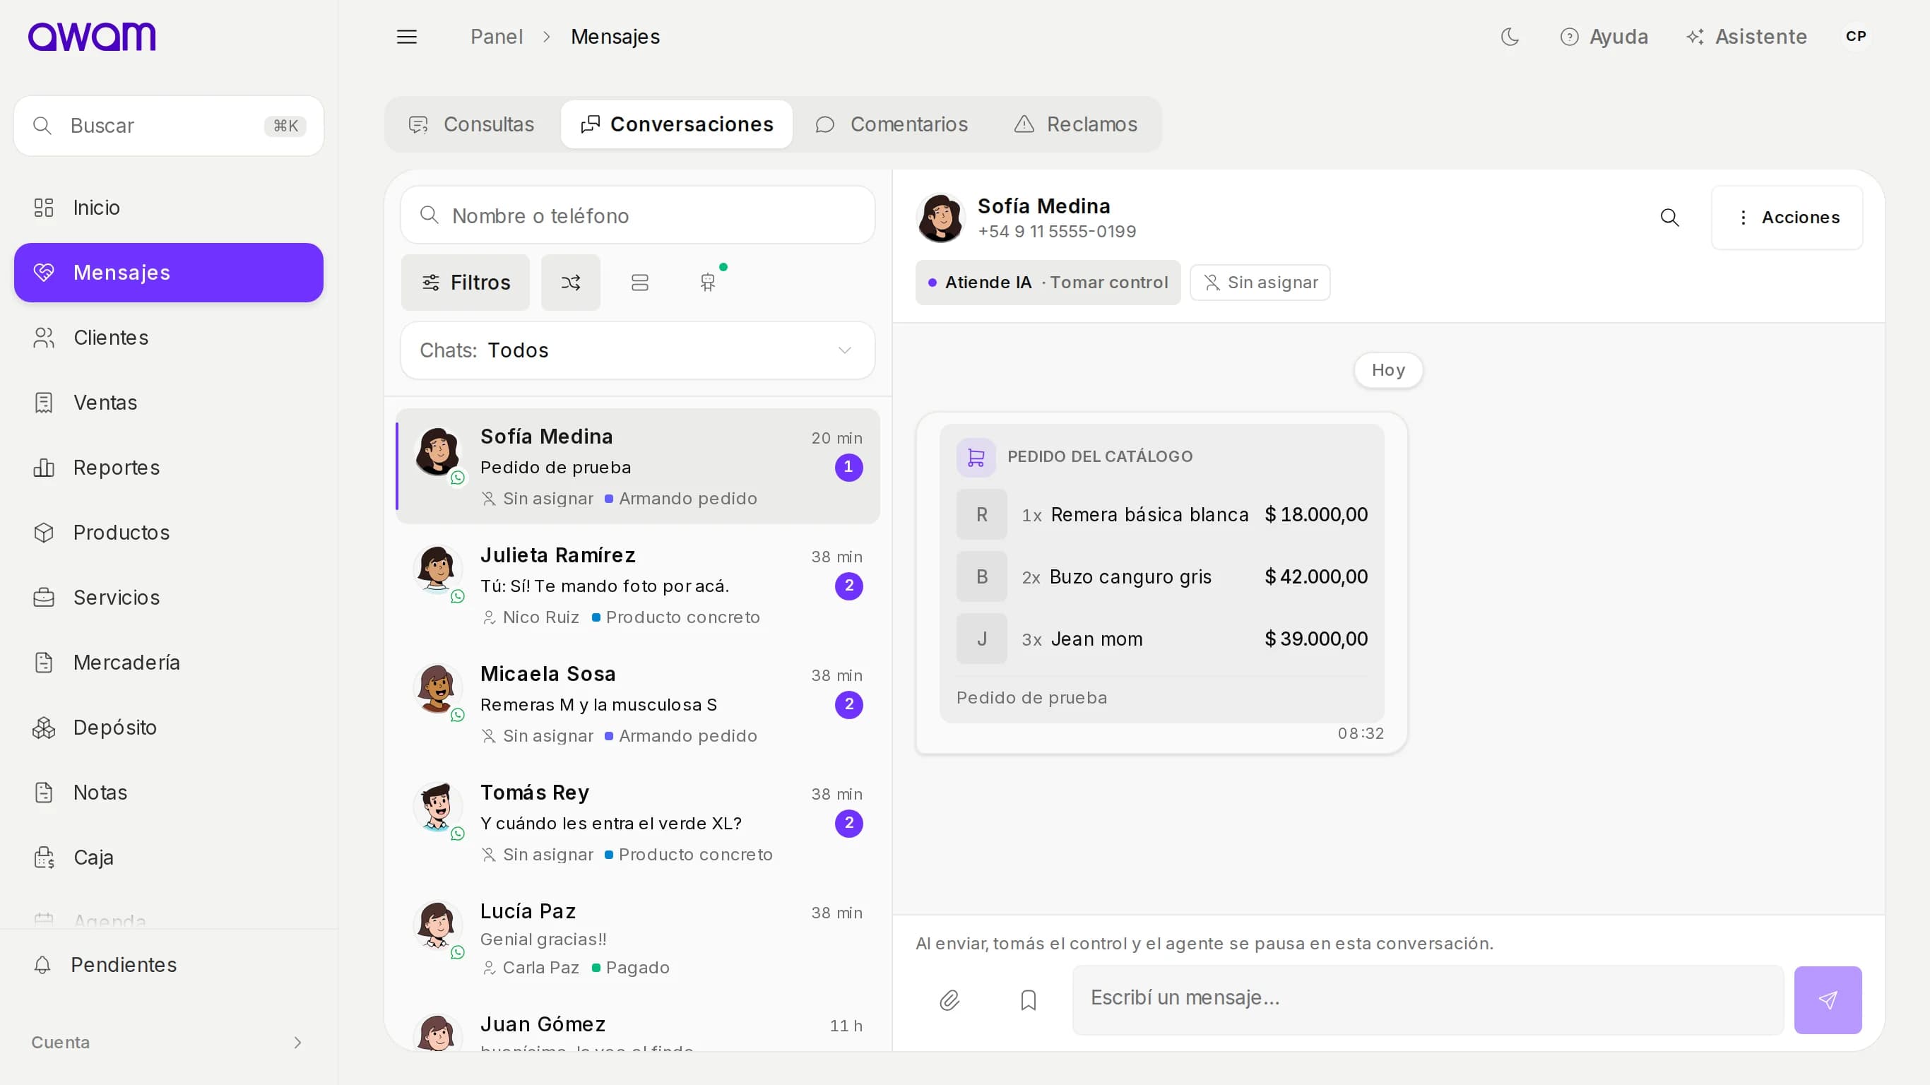Open the CP user avatar menu
The image size is (1930, 1085).
(x=1856, y=36)
